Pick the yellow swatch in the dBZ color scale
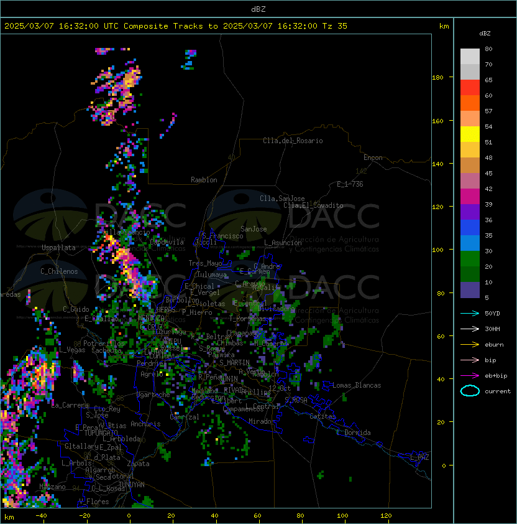 [470, 134]
